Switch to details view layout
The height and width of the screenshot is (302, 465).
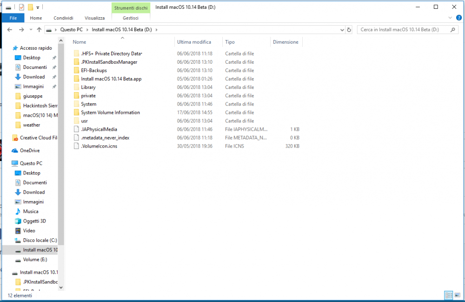click(449, 295)
